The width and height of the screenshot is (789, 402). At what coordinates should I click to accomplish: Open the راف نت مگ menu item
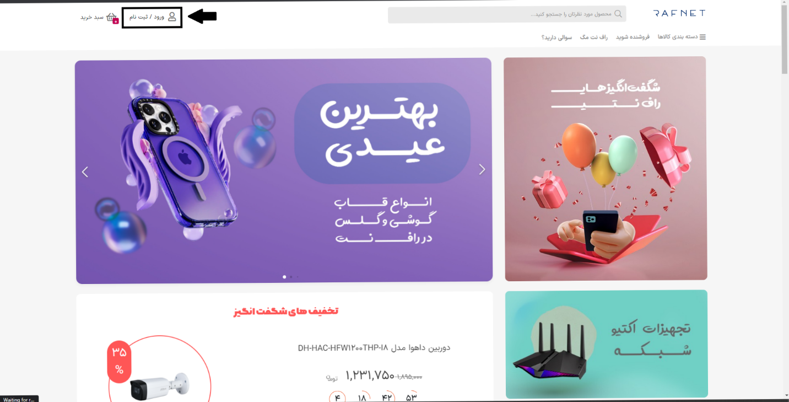click(593, 37)
